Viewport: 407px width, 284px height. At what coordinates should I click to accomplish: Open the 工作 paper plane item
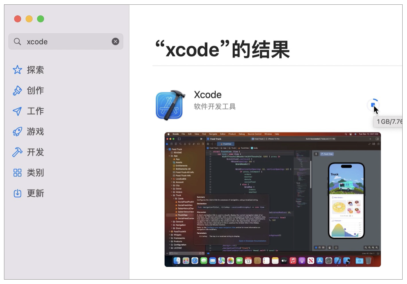pos(29,111)
